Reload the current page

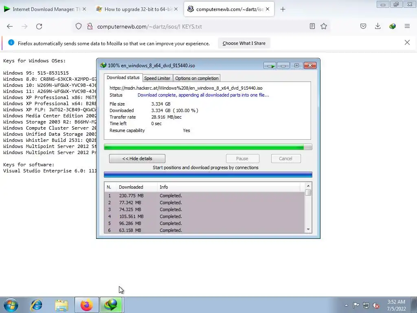39,26
